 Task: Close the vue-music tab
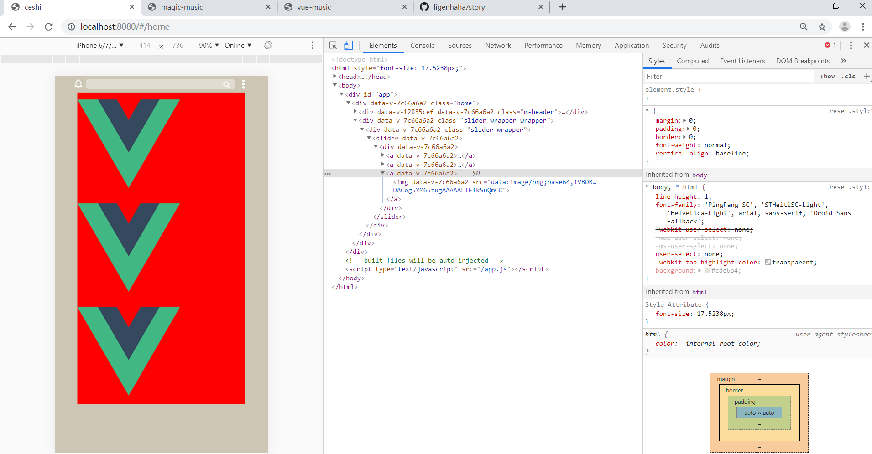(x=404, y=7)
